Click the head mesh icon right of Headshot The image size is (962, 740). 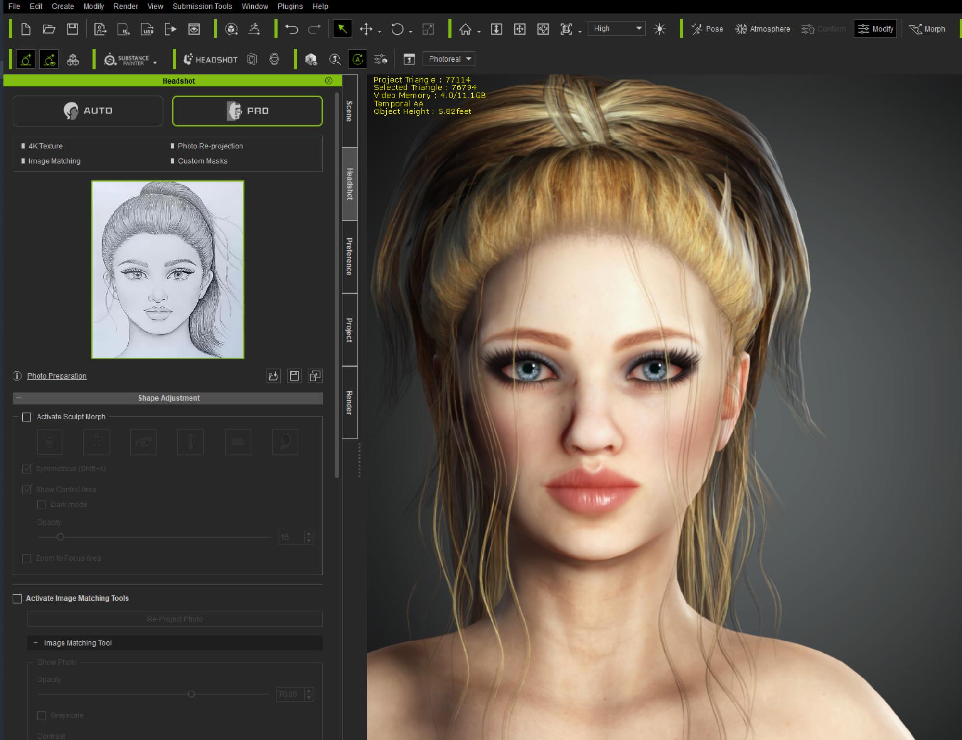click(274, 59)
